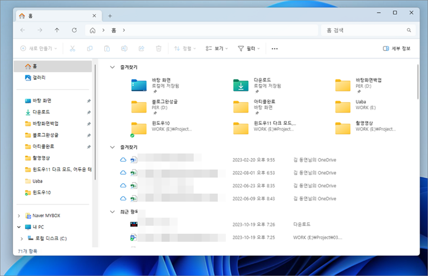428x276 pixels.
Task: Unpin 바탕 화면 via sidebar pin icon
Action: coord(89,101)
